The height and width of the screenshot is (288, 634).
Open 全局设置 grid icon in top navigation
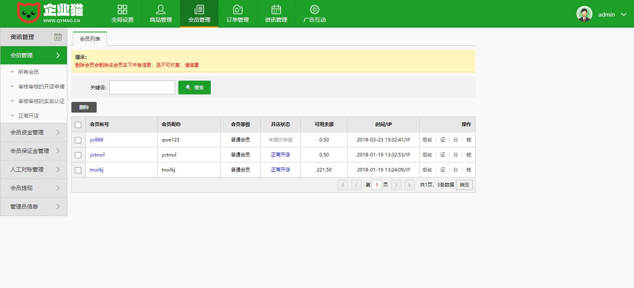(122, 9)
